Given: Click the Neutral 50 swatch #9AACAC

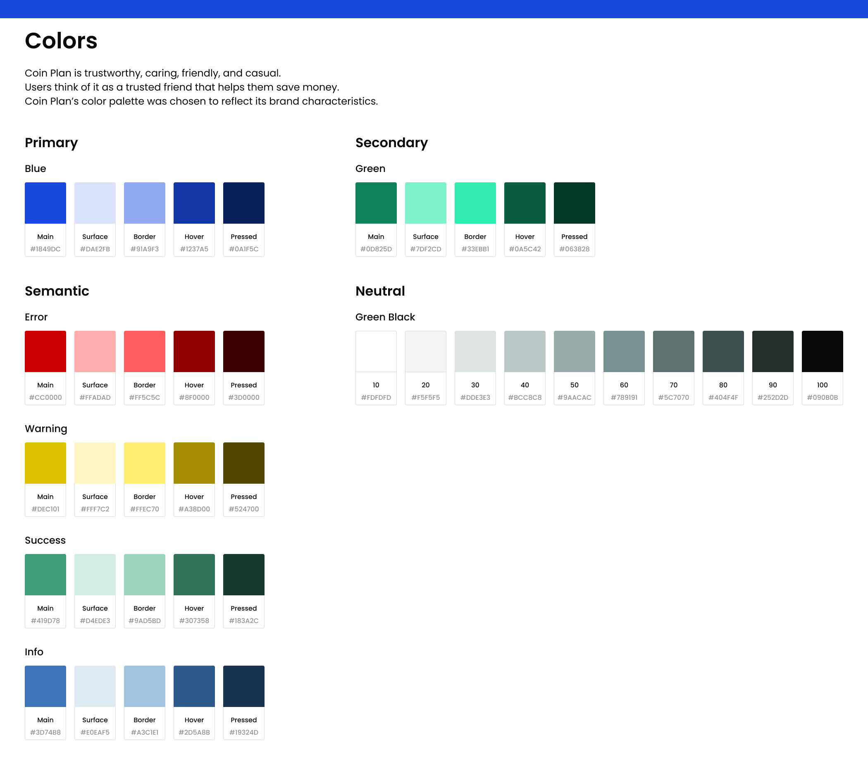Looking at the screenshot, I should point(575,351).
